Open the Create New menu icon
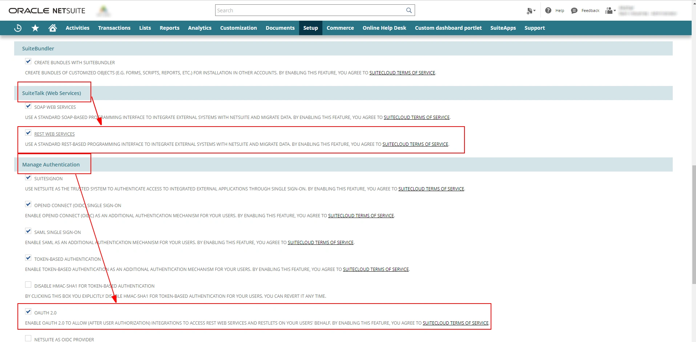696x342 pixels. tap(531, 11)
